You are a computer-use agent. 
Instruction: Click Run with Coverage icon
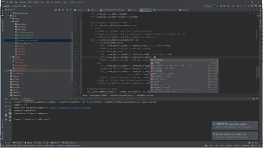[x=224, y=6]
